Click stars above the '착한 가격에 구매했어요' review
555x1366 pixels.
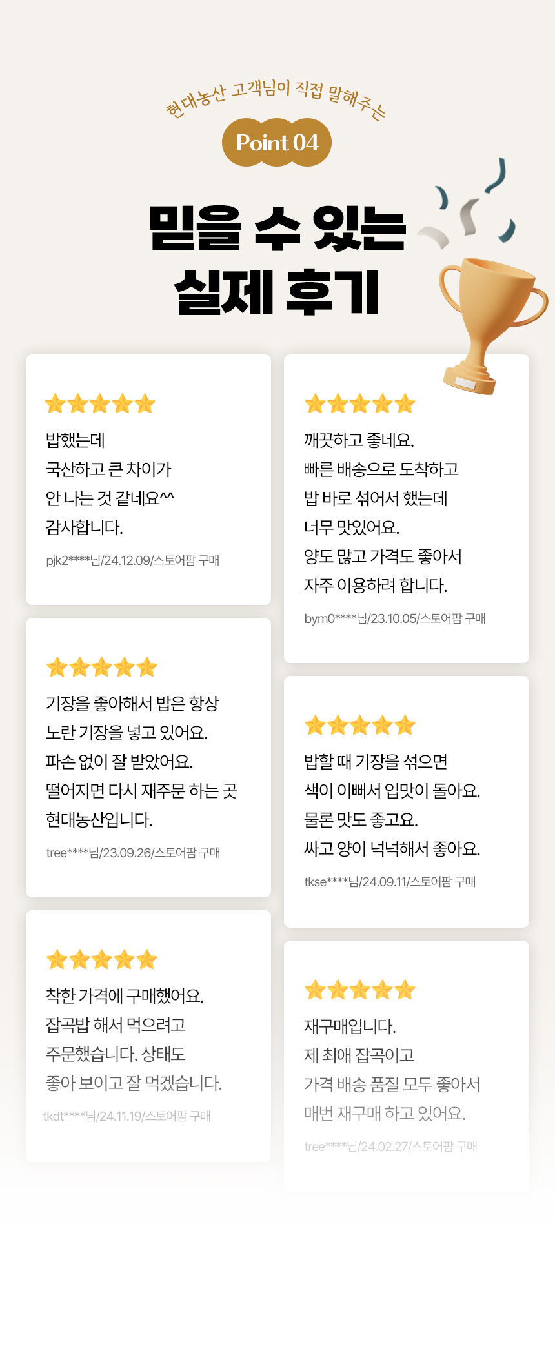(101, 959)
